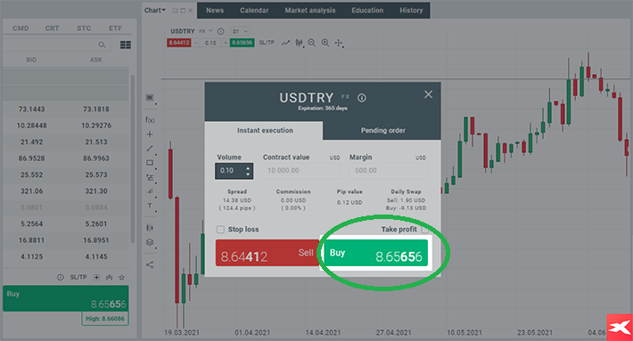633x341 pixels.
Task: Select the trend line drawing tool
Action: [150, 149]
